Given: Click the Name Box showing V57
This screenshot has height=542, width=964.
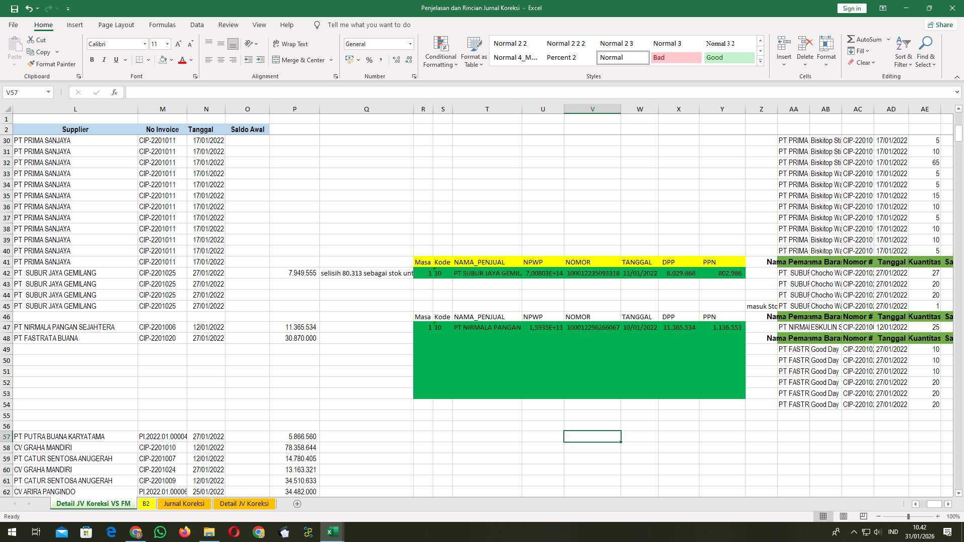Looking at the screenshot, I should click(x=24, y=92).
